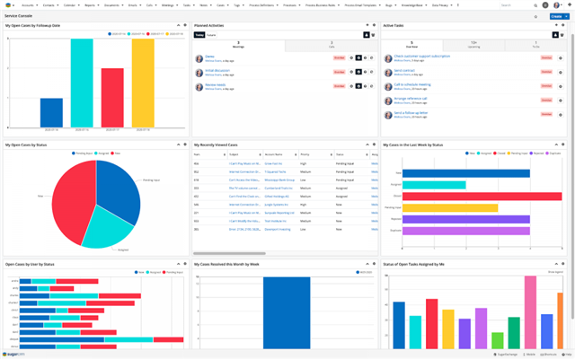Expand the Accounts menu dropdown arrow
Viewport: 575px width, 359px height.
(37, 5)
